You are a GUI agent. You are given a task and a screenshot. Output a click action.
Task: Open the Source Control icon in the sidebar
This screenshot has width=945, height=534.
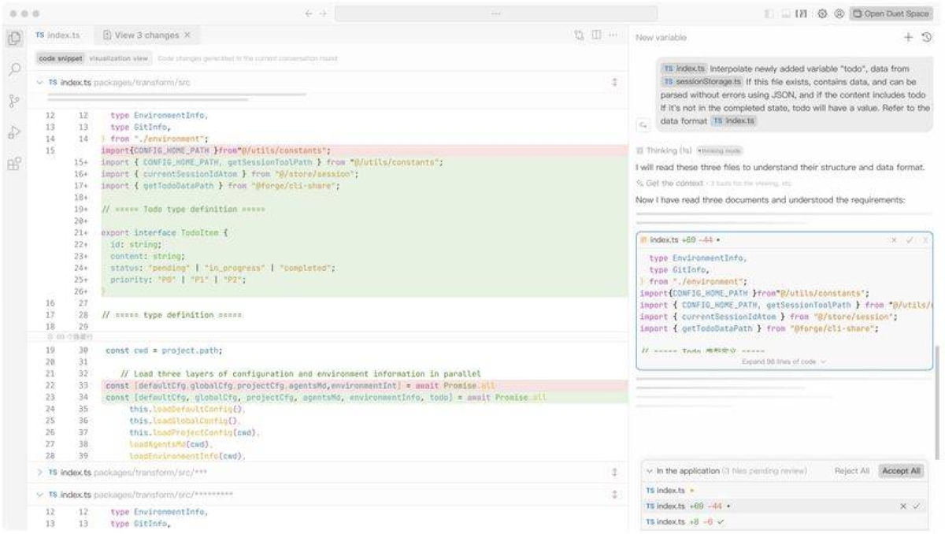coord(14,101)
